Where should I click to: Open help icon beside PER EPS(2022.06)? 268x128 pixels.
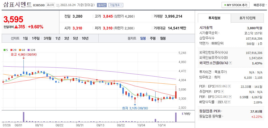229,86
